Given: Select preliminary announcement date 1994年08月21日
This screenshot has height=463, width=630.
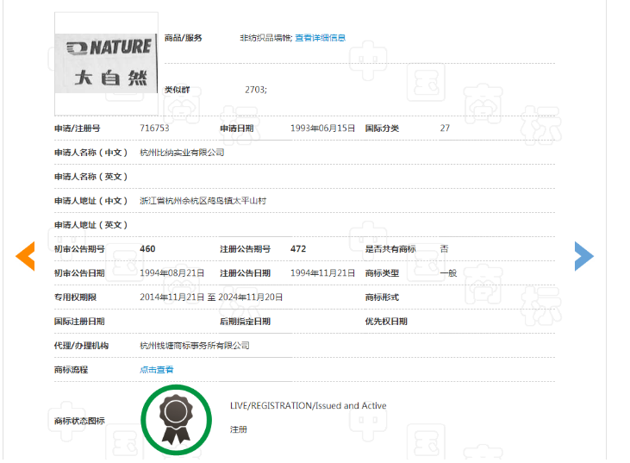Looking at the screenshot, I should coord(172,273).
